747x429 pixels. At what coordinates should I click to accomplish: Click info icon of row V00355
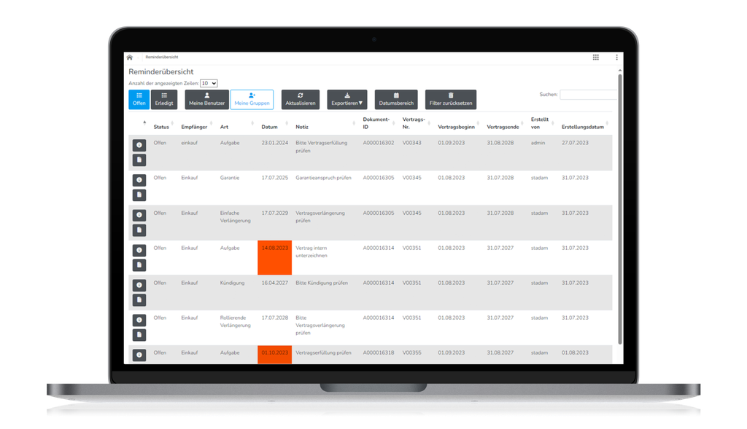pyautogui.click(x=139, y=355)
